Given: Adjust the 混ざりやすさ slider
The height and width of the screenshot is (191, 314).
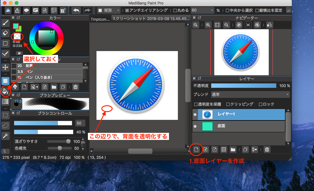Looking at the screenshot, I should (59, 141).
